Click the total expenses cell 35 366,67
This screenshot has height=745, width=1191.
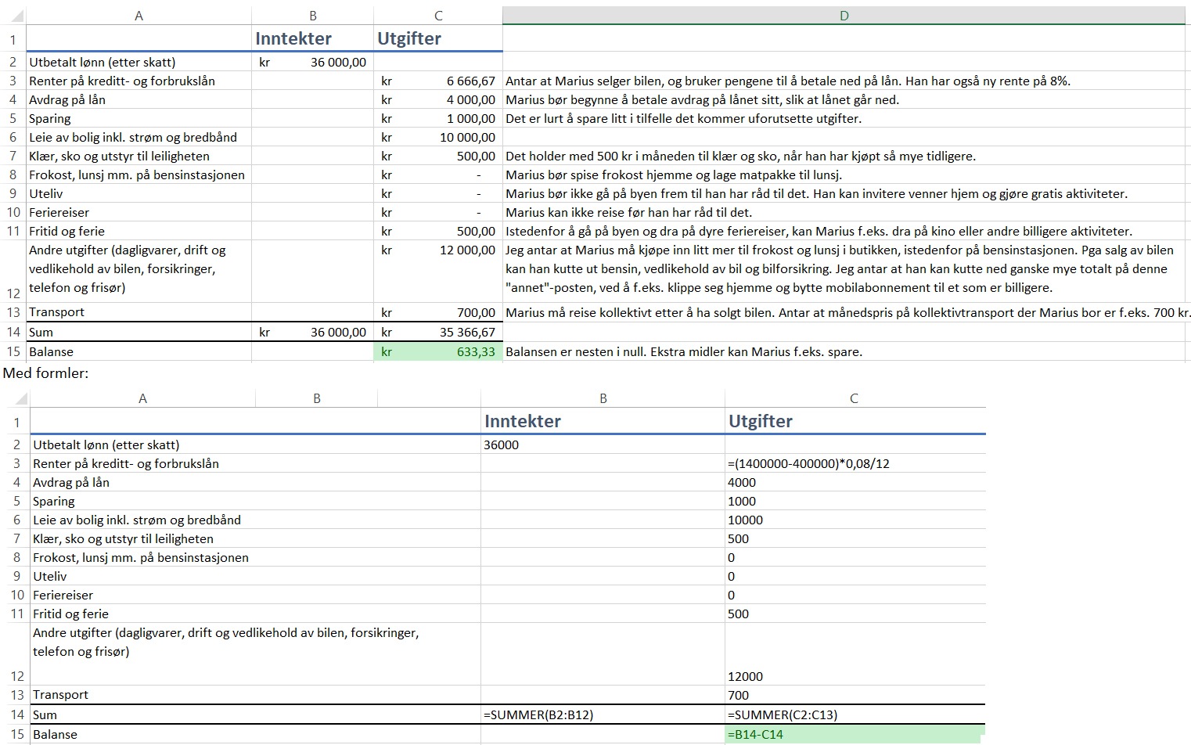[438, 332]
